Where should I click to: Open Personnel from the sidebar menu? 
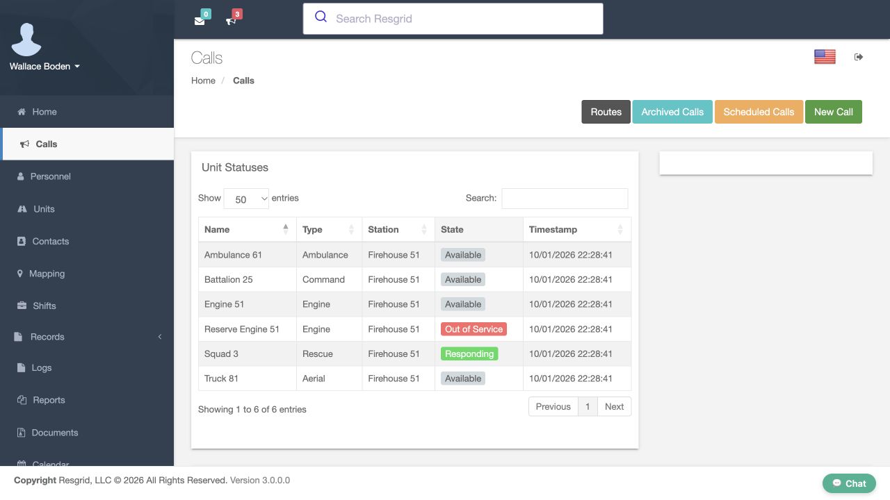pos(87,176)
